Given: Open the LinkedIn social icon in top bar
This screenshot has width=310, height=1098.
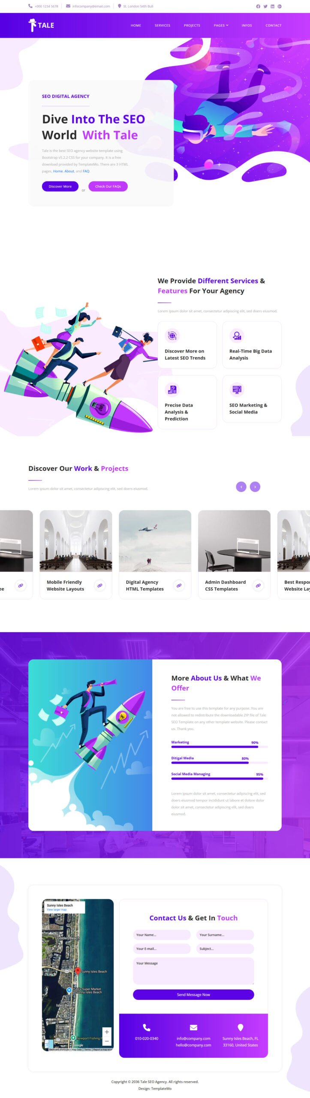Looking at the screenshot, I should (272, 6).
